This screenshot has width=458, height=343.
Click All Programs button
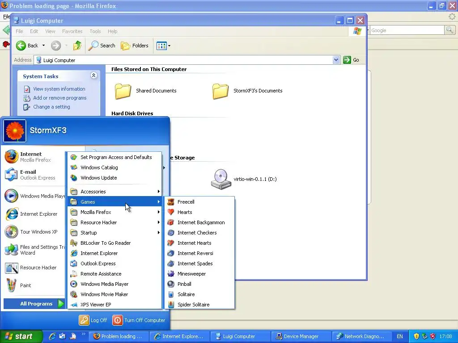click(34, 304)
